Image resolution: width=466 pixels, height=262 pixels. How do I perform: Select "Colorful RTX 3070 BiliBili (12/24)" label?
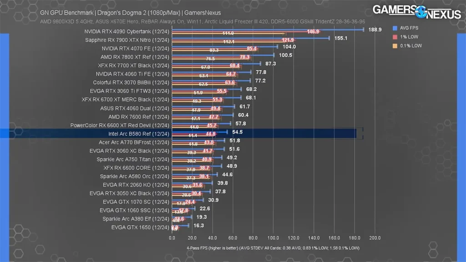[131, 83]
